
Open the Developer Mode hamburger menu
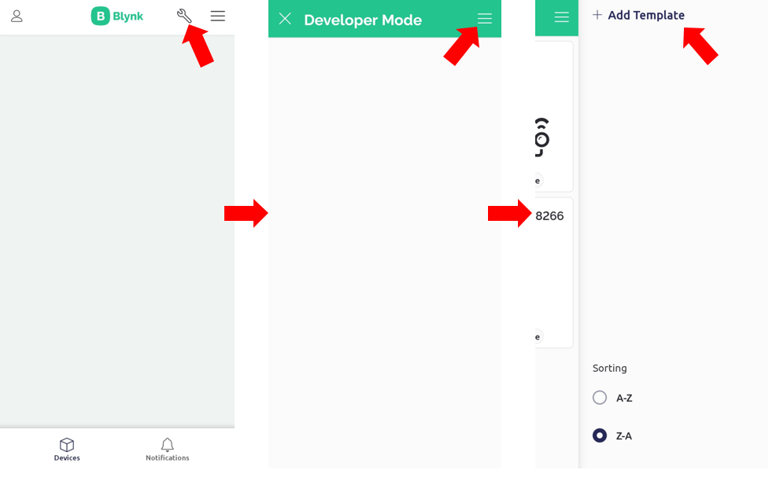485,18
